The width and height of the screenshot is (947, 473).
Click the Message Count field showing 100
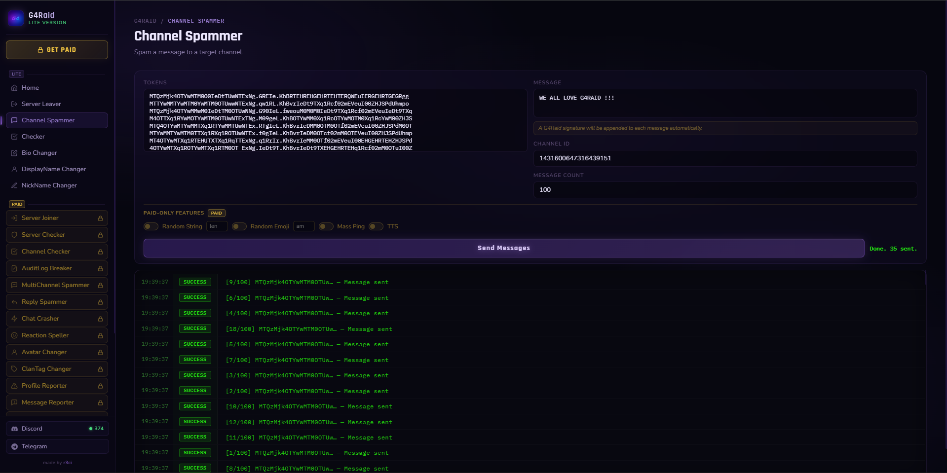click(725, 190)
